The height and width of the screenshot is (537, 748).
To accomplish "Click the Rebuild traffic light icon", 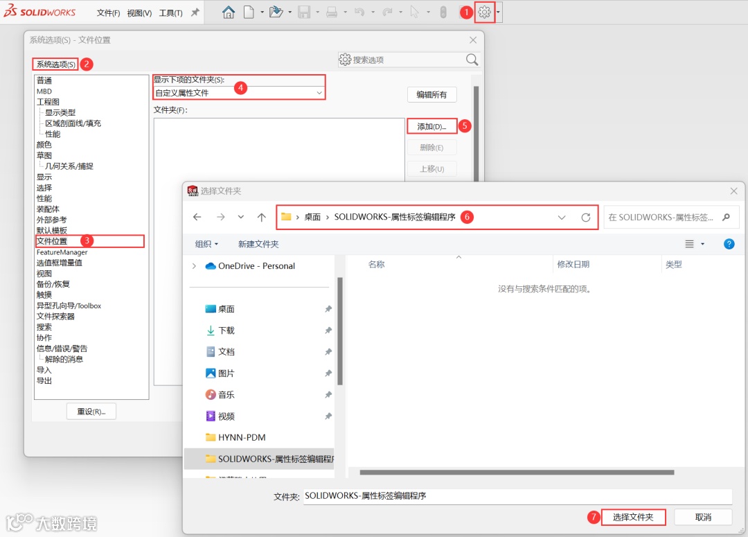I will [x=443, y=12].
